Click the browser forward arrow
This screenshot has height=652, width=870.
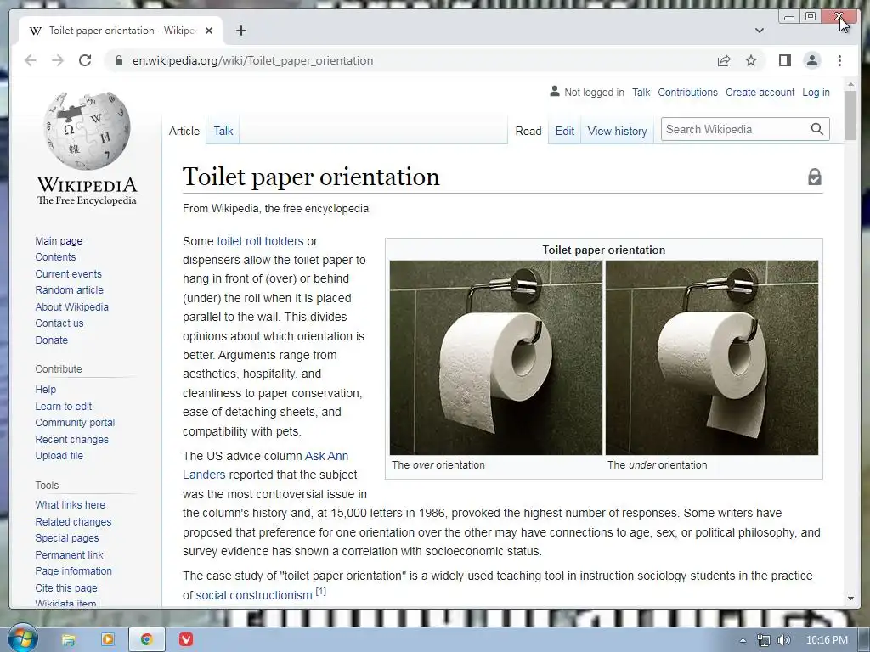[x=58, y=60]
